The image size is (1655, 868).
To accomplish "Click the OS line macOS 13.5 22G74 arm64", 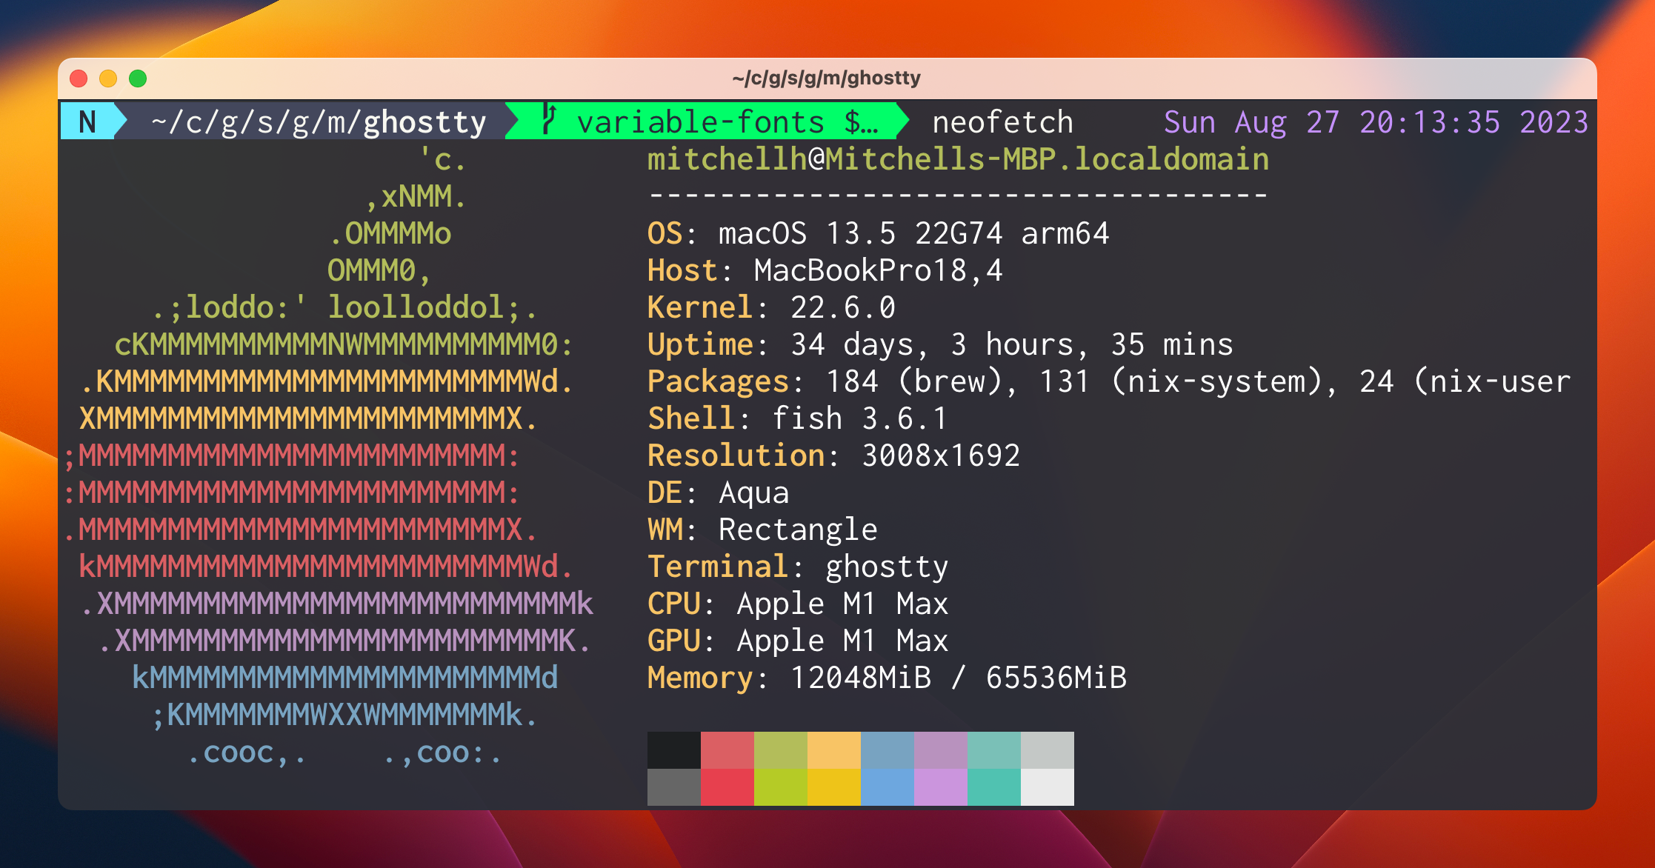I will (878, 233).
